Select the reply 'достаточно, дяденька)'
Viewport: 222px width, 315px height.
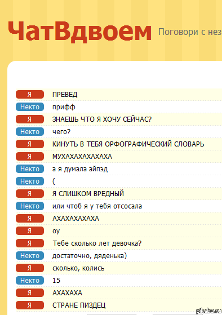[x=90, y=256]
